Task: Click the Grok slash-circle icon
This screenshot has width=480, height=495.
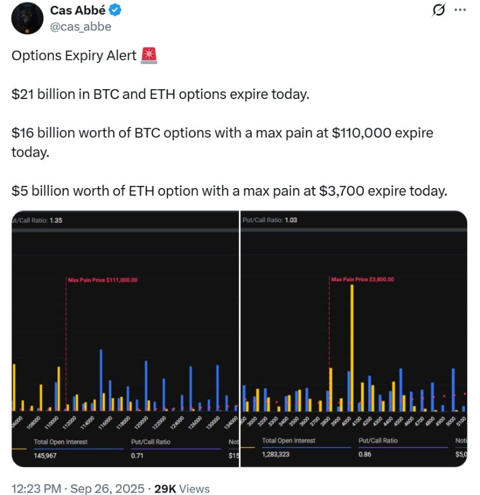Action: point(438,10)
